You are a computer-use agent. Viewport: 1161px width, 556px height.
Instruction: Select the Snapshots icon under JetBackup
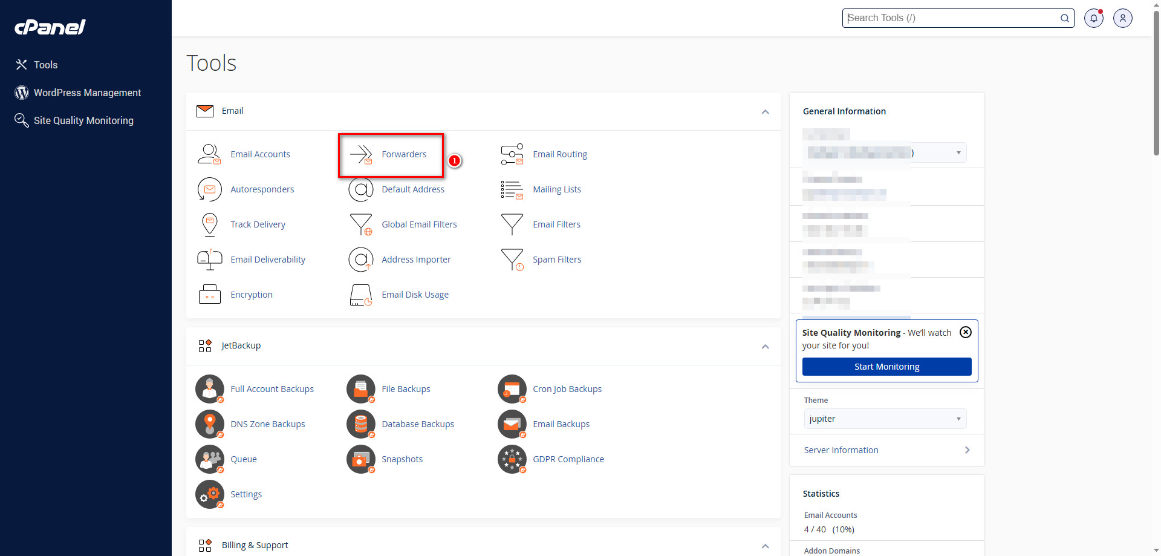[x=360, y=459]
